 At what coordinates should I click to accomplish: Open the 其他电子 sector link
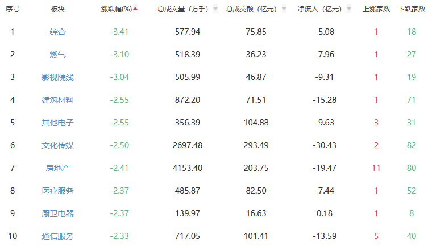[x=57, y=123]
